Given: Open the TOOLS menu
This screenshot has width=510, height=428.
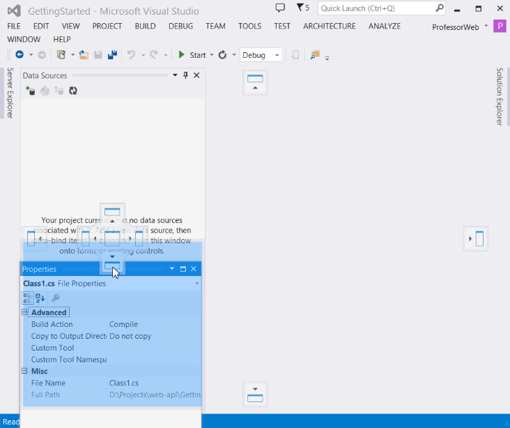Looking at the screenshot, I should pos(250,26).
